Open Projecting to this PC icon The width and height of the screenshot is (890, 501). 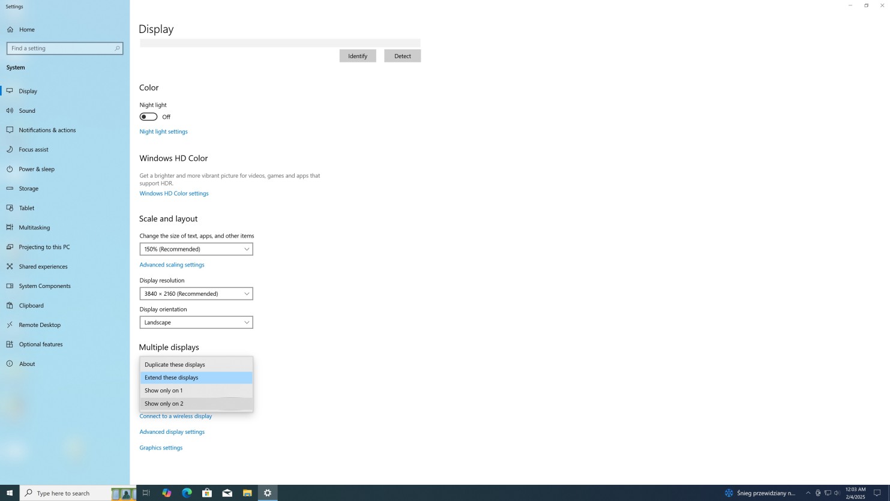tap(10, 247)
